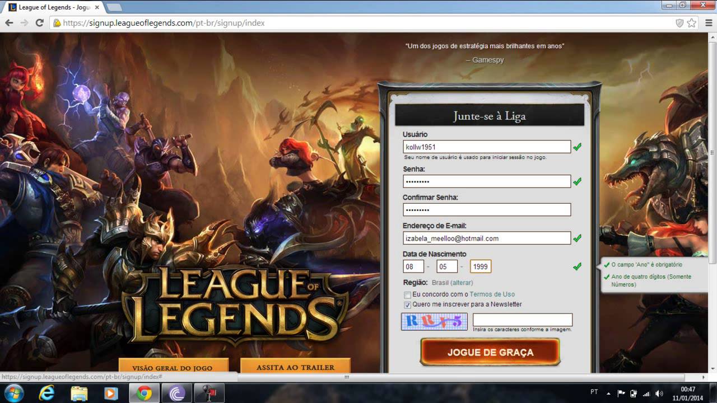717x403 pixels.
Task: Open the screen recorder taskbar app
Action: pyautogui.click(x=209, y=393)
